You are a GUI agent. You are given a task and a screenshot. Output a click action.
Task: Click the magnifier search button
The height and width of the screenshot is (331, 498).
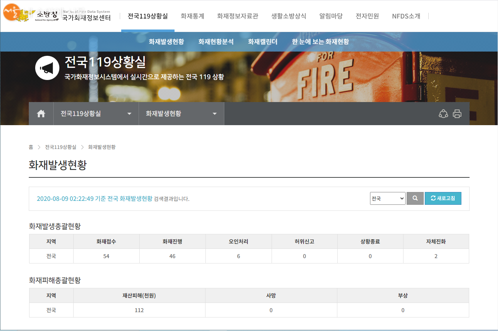(x=415, y=198)
